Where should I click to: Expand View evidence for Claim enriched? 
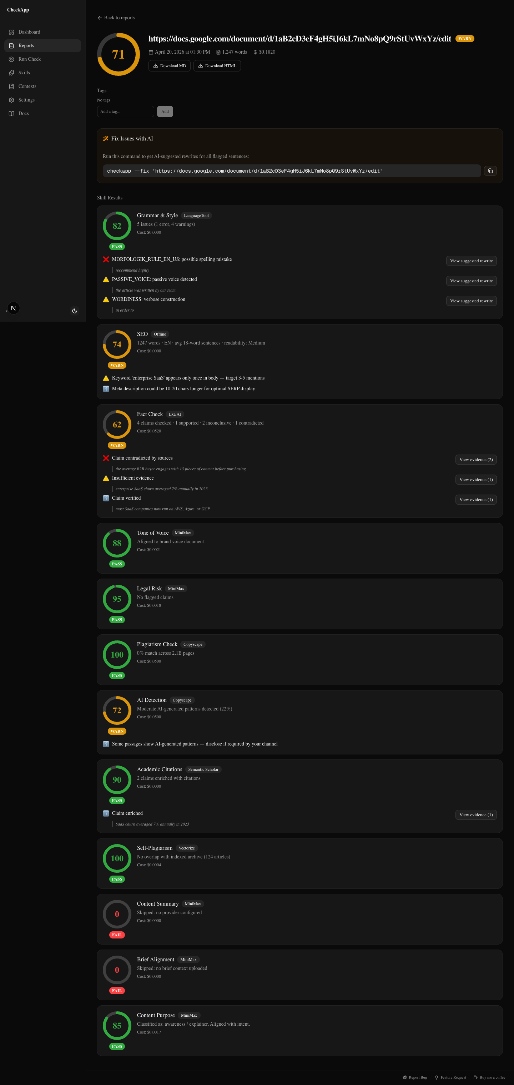coord(476,815)
